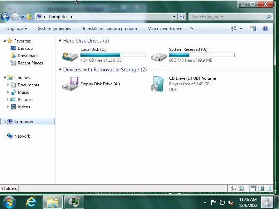Image resolution: width=279 pixels, height=209 pixels.
Task: Click '4.64 GB free of 11.8 GB' text
Action: [101, 60]
